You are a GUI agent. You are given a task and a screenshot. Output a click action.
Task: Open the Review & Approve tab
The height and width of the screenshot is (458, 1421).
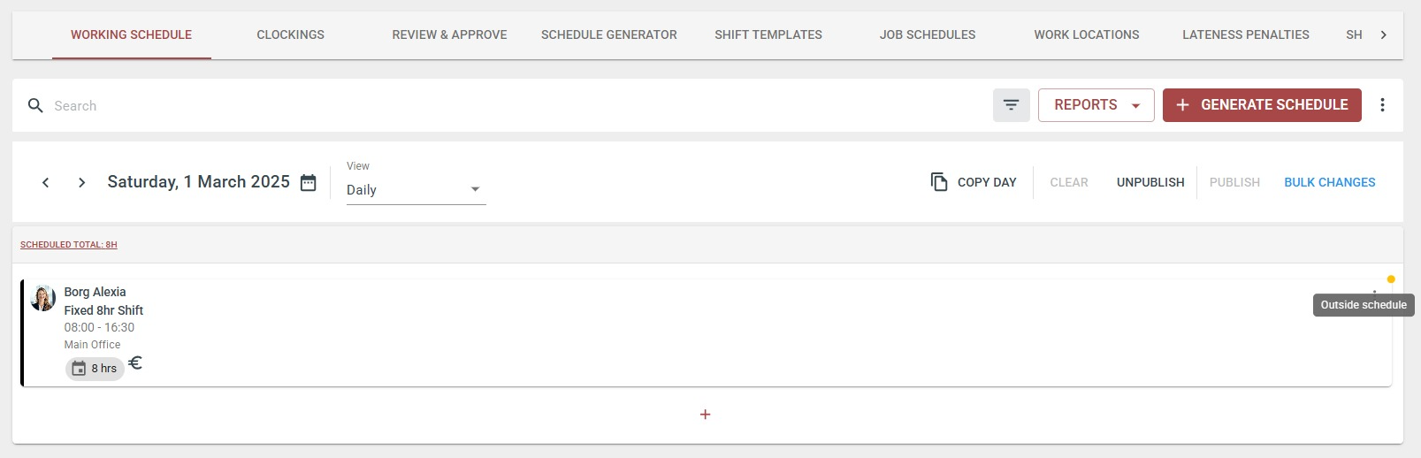(449, 35)
